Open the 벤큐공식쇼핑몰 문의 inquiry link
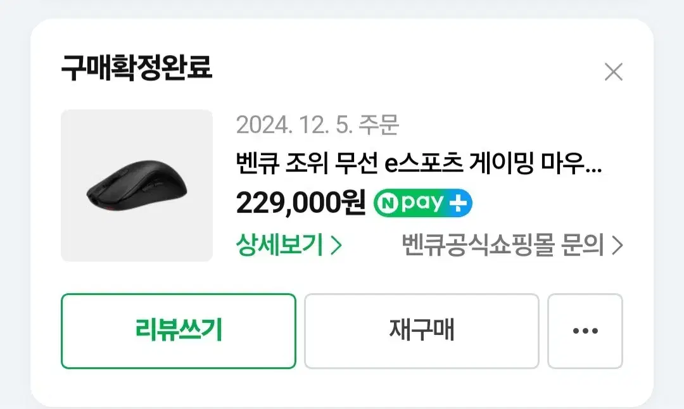Screen dimensions: 684x409 pos(512,245)
